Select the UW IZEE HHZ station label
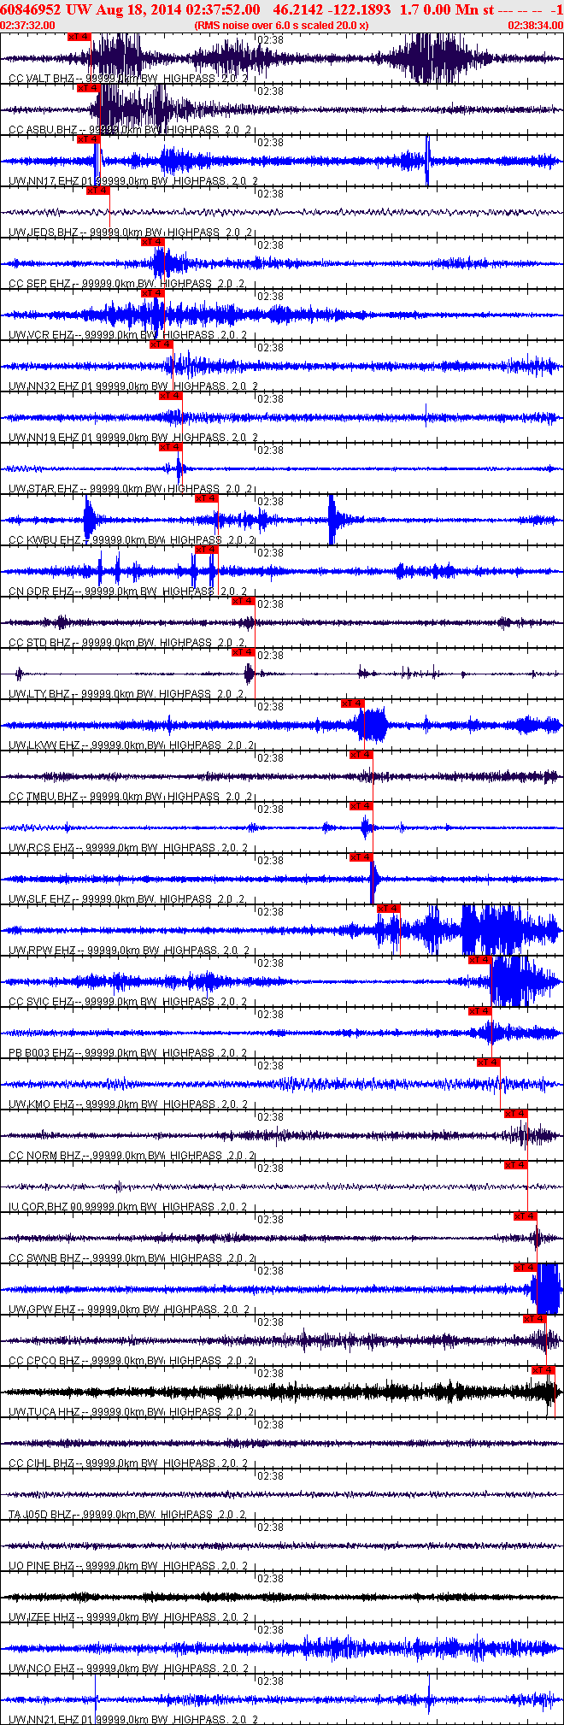 [x=128, y=1617]
